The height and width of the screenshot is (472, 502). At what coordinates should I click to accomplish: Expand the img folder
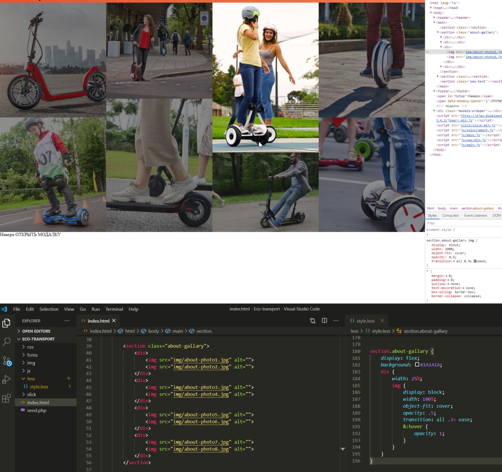[24, 363]
